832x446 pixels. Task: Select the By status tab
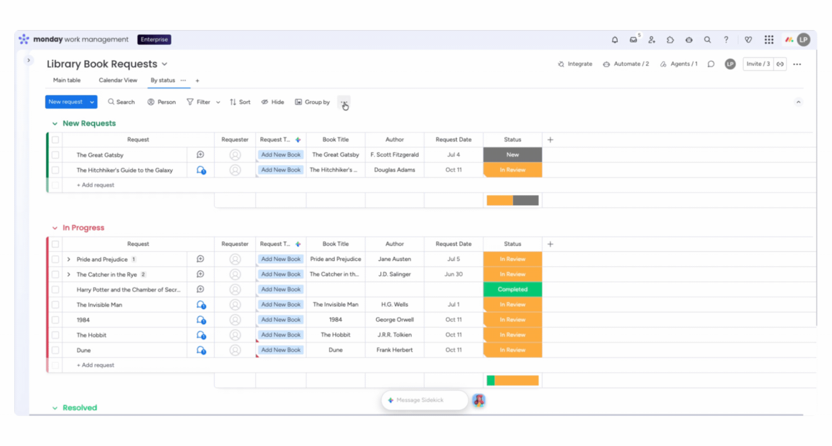[163, 80]
